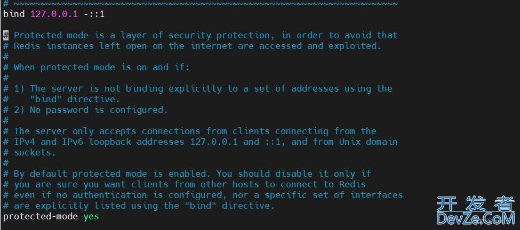Screen dimensions: 520x230
Task: Click the green yes value of protected-mode
Action: 91,217
